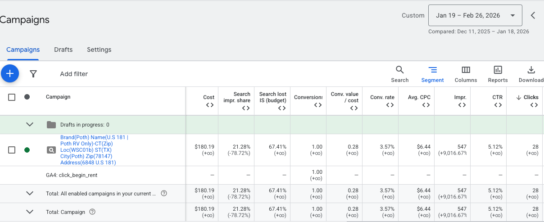Check the Brand(Poth) campaign row checkbox
The width and height of the screenshot is (544, 222).
(x=12, y=150)
